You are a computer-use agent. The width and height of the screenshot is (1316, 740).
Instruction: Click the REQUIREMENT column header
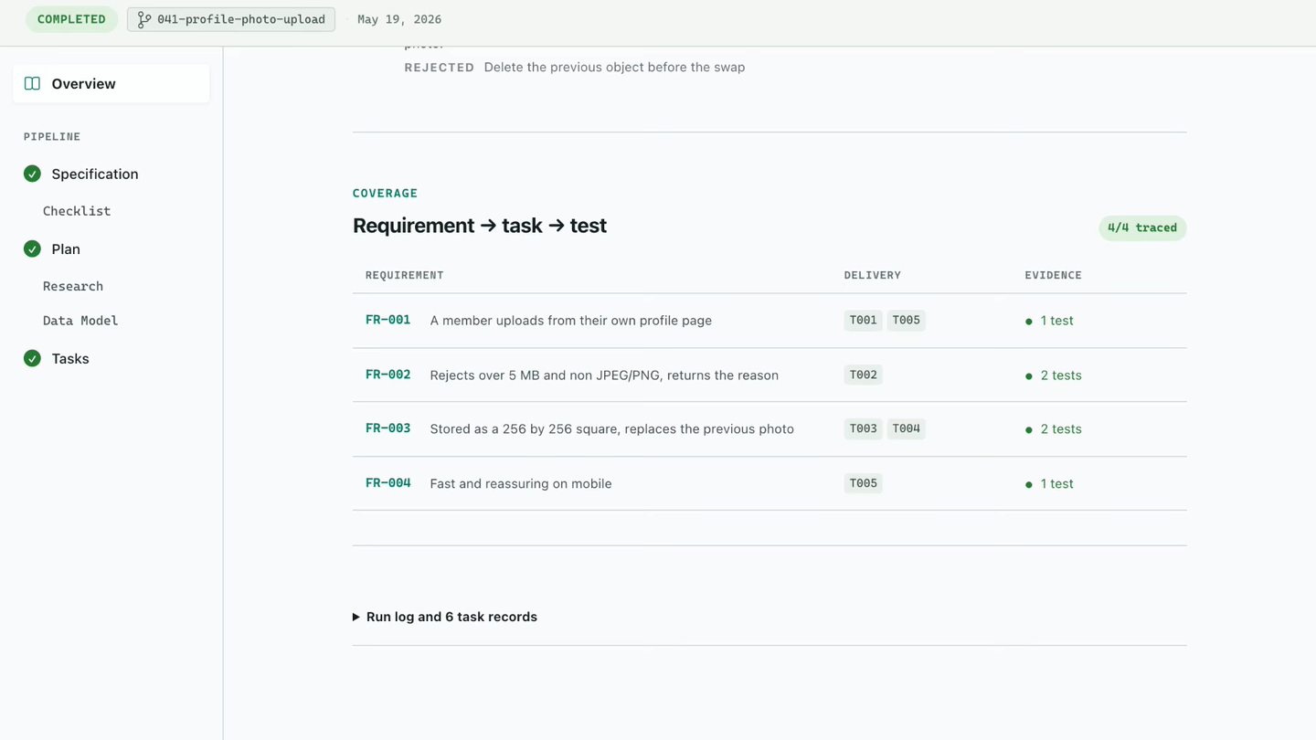[405, 275]
